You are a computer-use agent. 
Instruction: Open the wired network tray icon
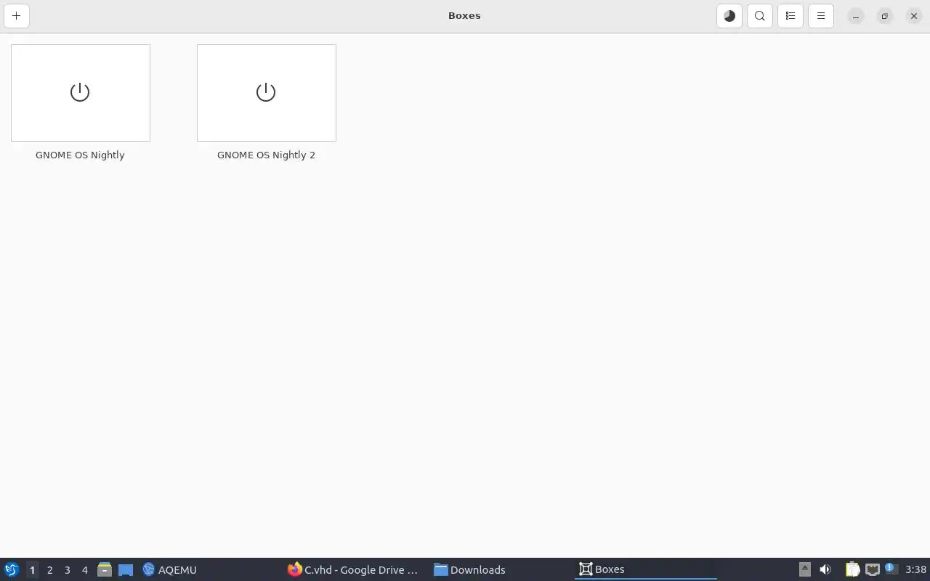(x=872, y=569)
